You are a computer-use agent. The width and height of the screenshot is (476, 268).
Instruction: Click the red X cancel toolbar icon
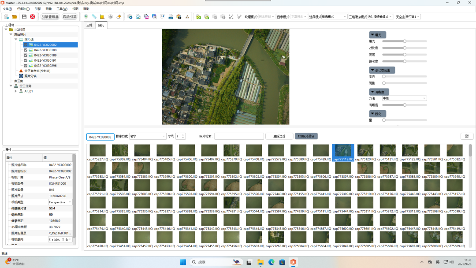click(x=32, y=17)
